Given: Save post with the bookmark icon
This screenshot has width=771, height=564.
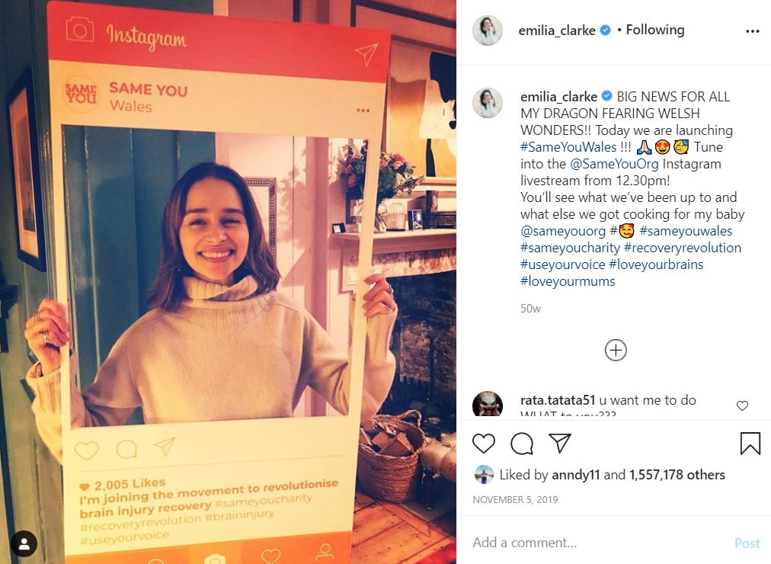Looking at the screenshot, I should pos(750,443).
